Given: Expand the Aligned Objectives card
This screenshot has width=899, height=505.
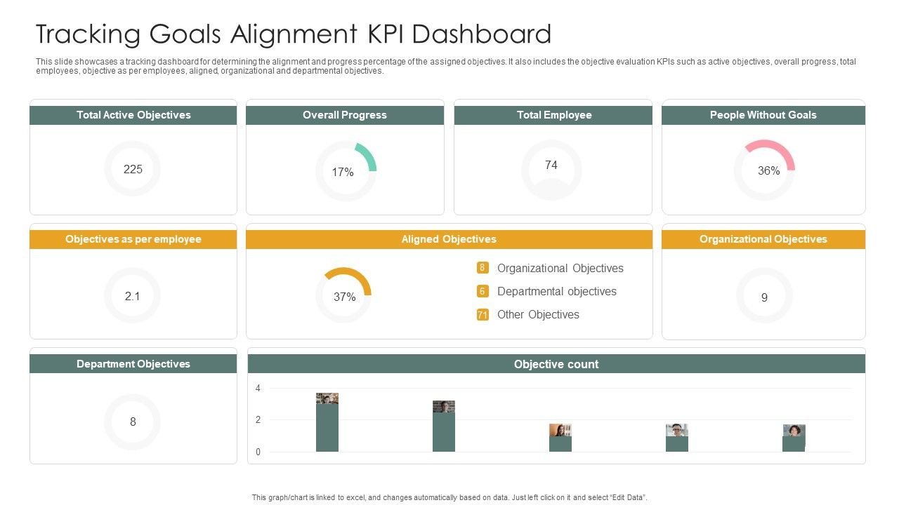Looking at the screenshot, I should (449, 238).
